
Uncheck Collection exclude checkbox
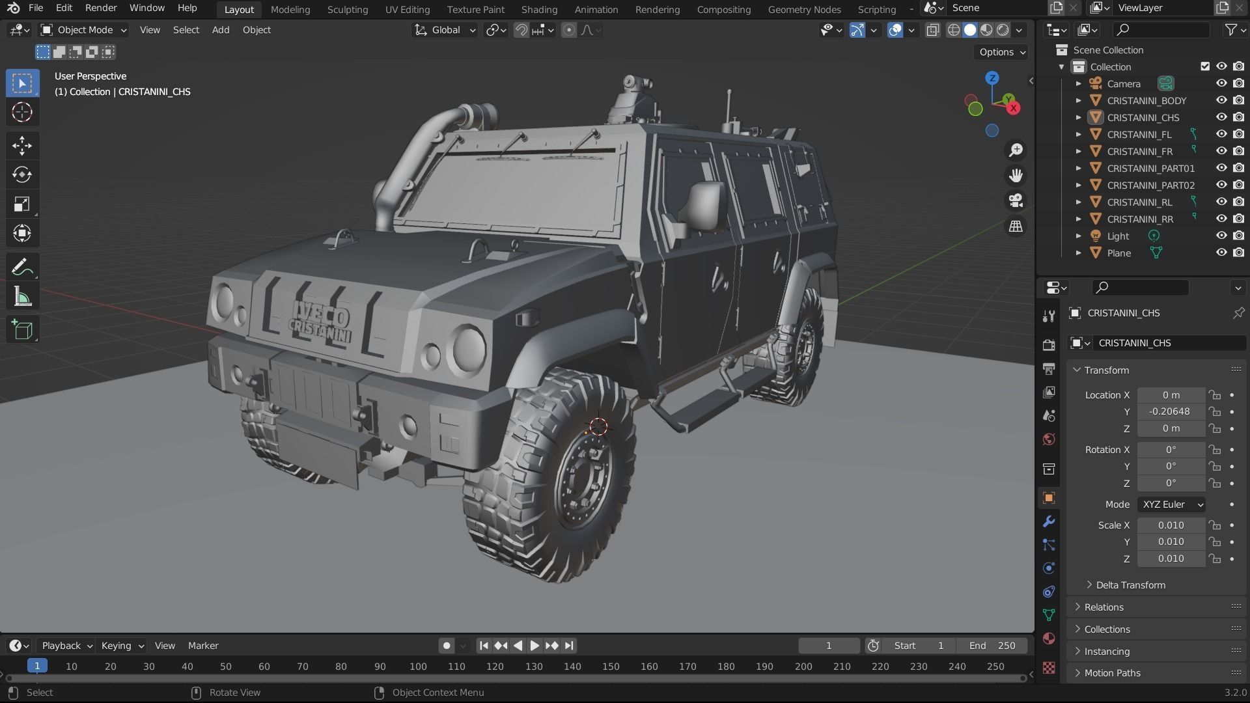click(x=1205, y=66)
